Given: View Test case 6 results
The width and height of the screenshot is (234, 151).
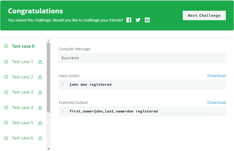Looking at the screenshot, I should (23, 138).
